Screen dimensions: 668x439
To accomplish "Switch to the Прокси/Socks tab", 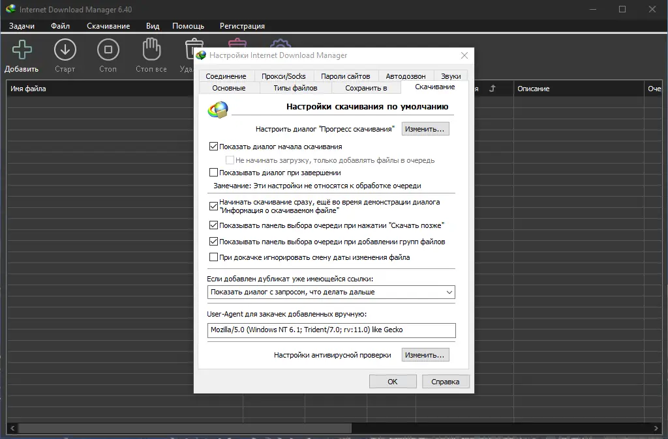I will coord(283,76).
